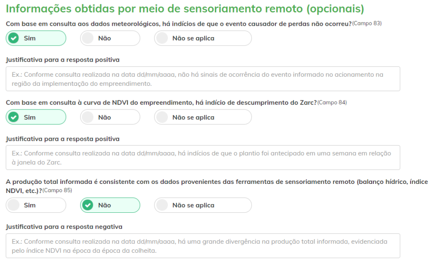Click the (Campo 84) reference label
Viewport: 442px width, 261px height.
332,103
